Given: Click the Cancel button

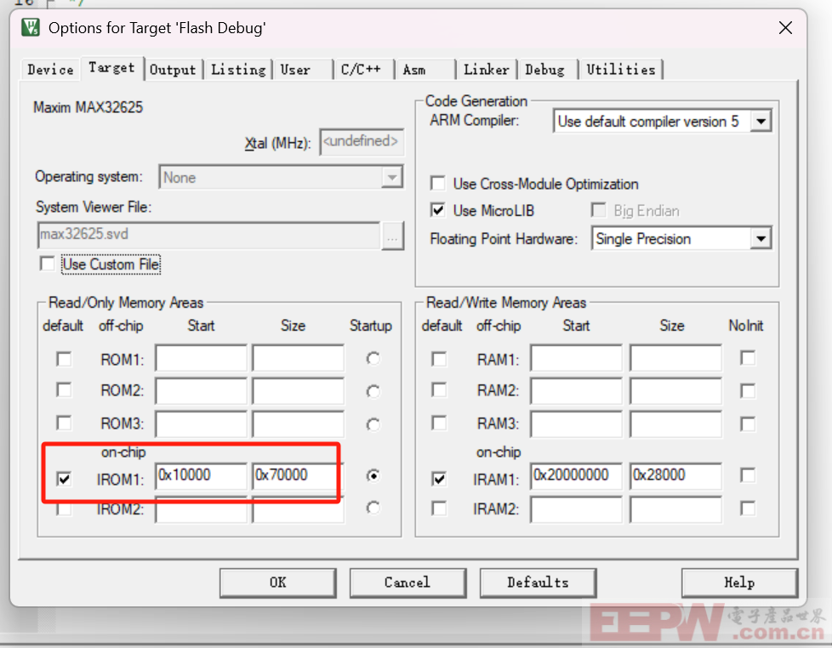Looking at the screenshot, I should pos(407,583).
